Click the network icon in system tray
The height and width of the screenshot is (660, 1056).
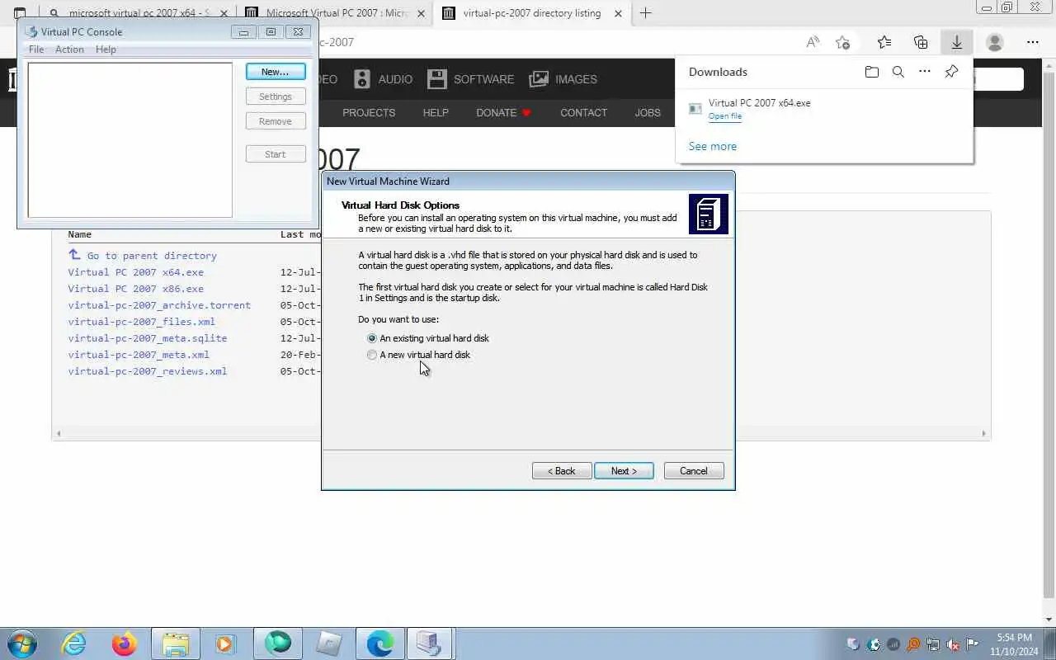click(933, 644)
